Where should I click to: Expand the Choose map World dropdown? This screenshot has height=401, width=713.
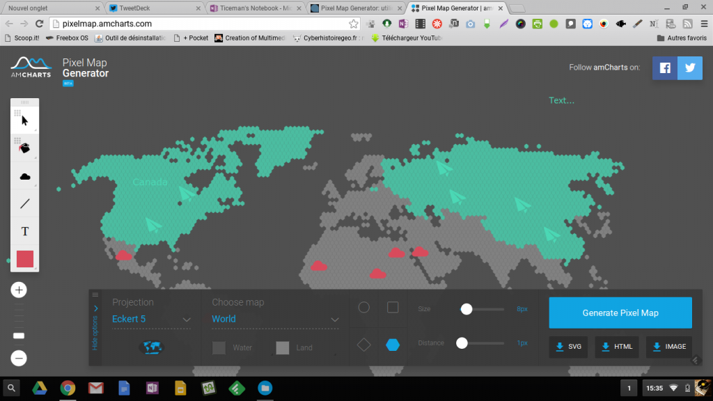tap(275, 320)
